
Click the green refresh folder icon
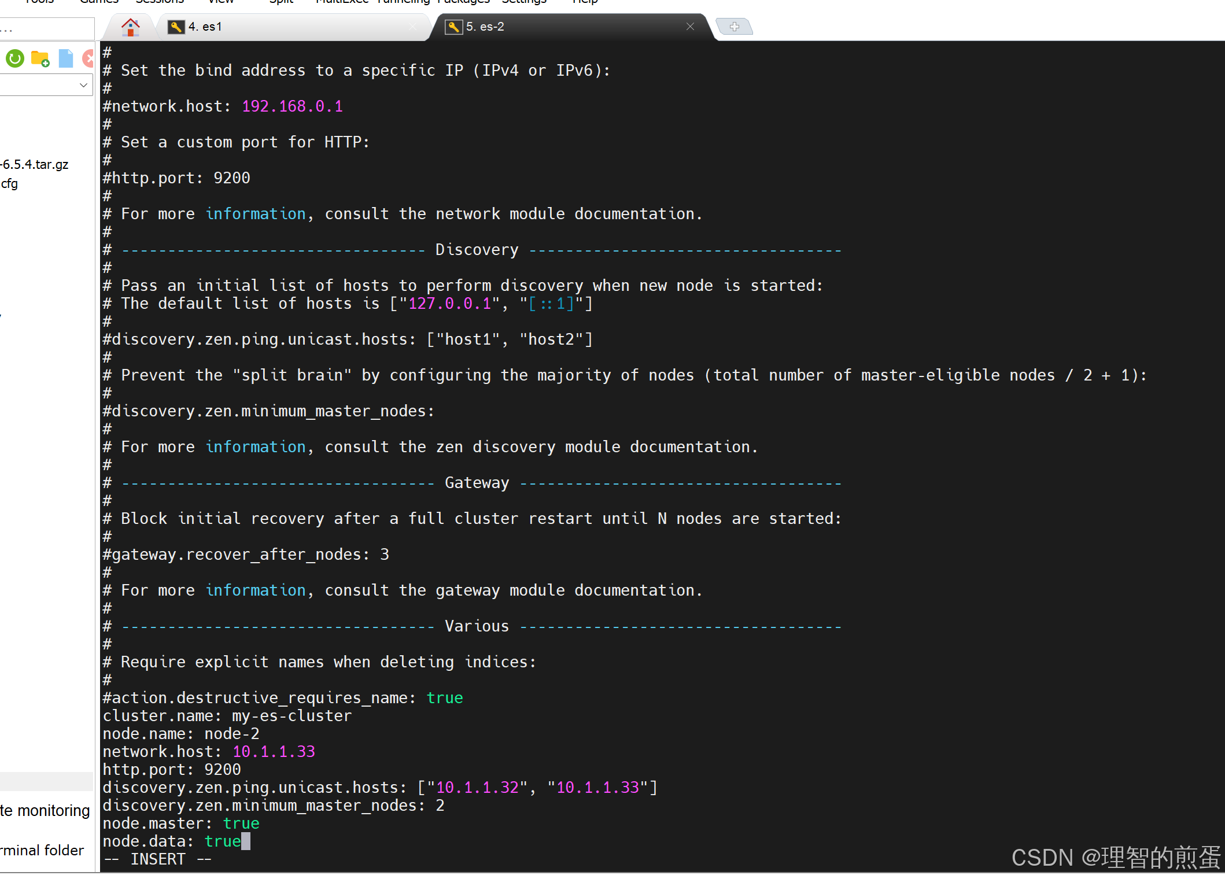[15, 58]
